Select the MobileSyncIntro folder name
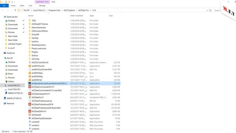Image resolution: width=236 pixels, height=133 pixels. (x=39, y=45)
